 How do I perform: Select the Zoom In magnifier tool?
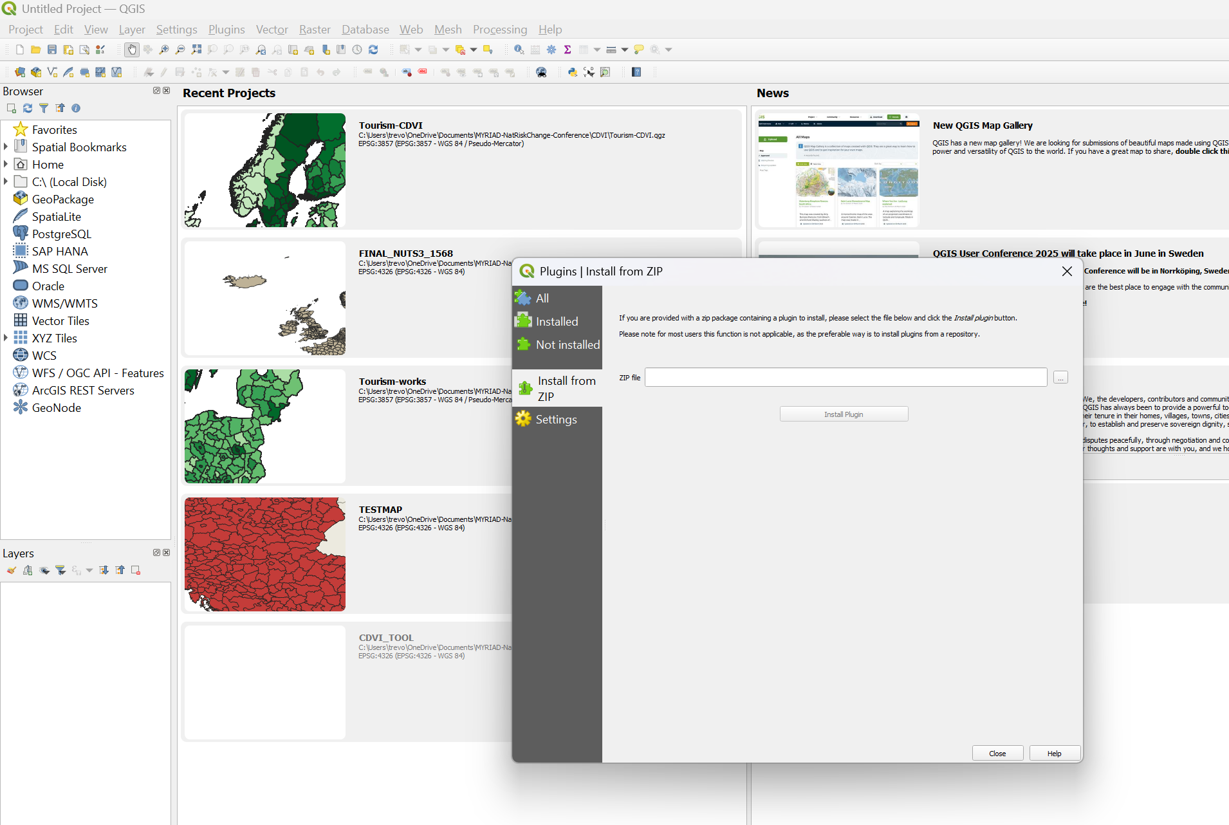click(x=164, y=50)
